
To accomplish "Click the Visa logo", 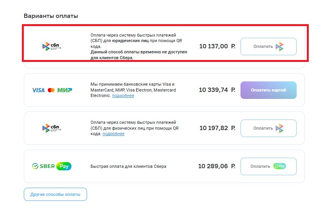I will coord(38,90).
